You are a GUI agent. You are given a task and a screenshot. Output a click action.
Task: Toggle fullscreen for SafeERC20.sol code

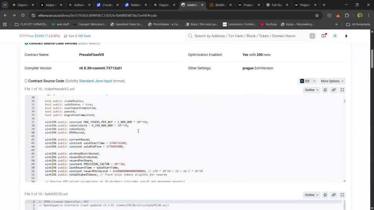point(342,195)
